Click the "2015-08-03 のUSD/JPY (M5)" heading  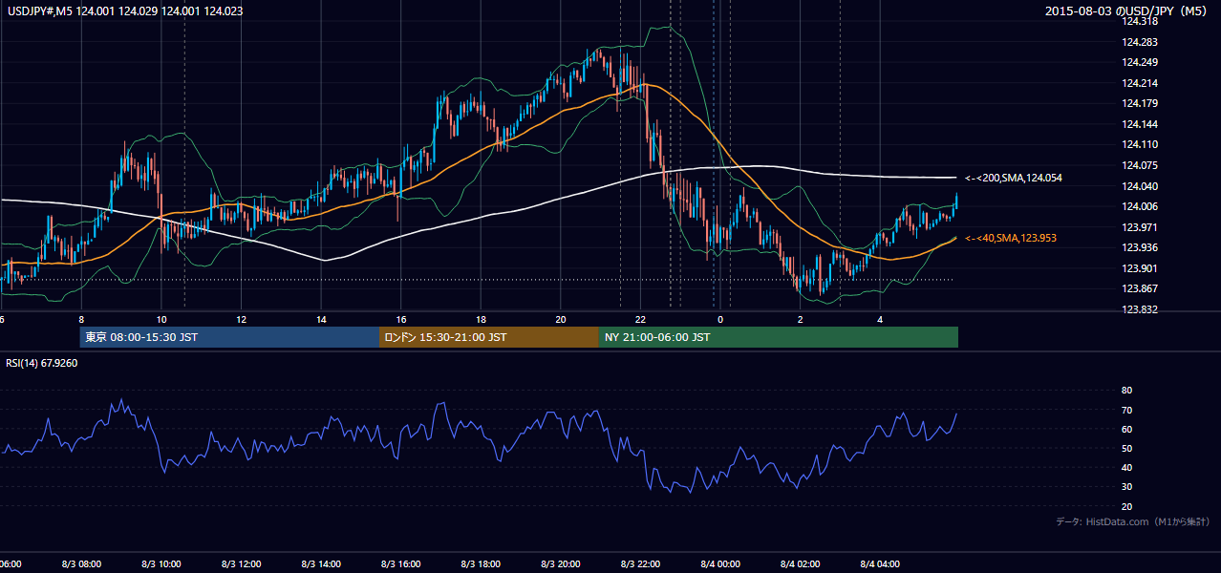pyautogui.click(x=1127, y=11)
